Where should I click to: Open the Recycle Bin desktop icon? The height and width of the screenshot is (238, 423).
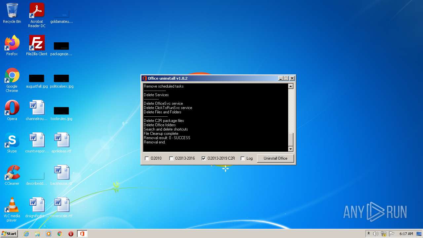click(x=12, y=14)
